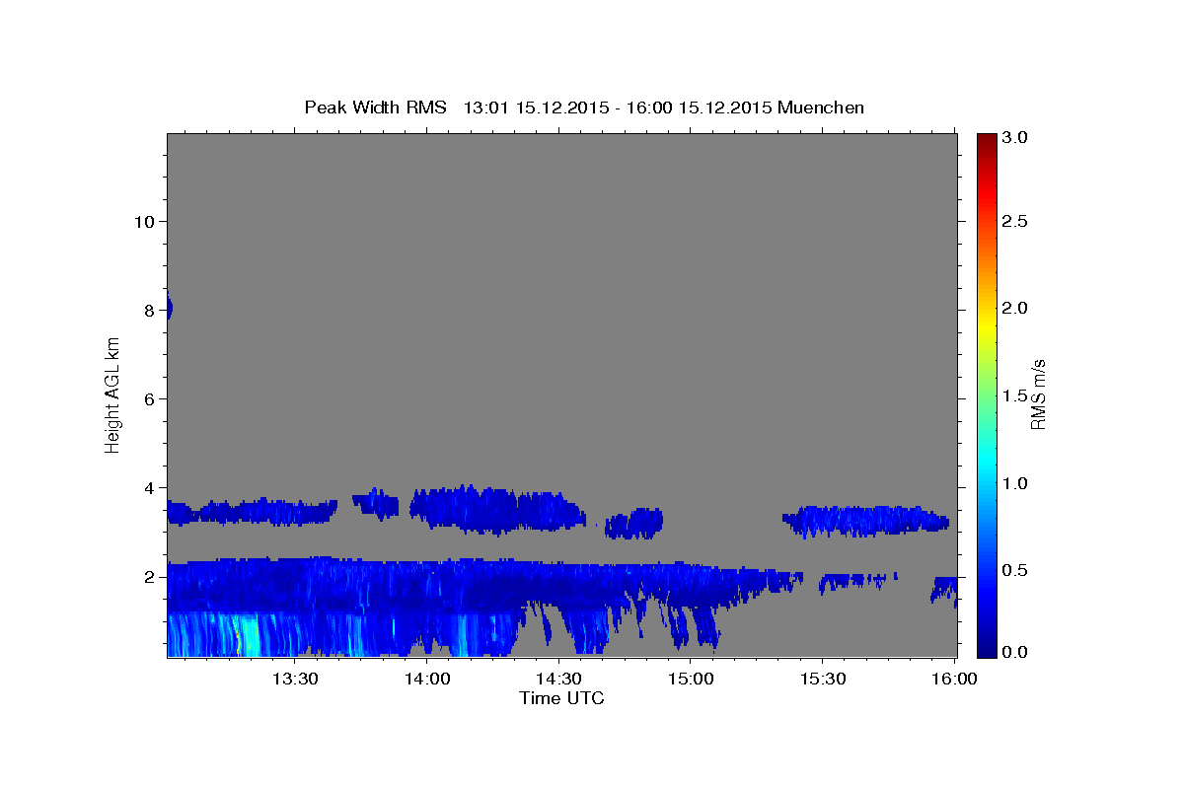Click the 15:00 time tick label

[x=691, y=679]
